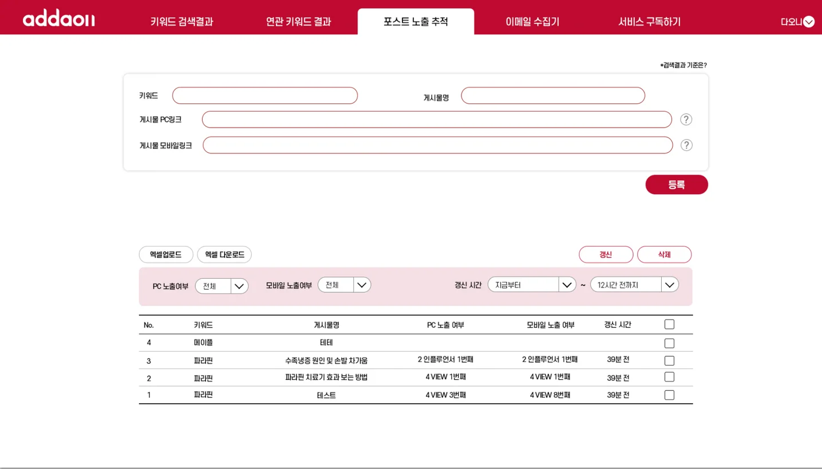
Task: Click the 4 VIEW 8번째 mobile cell
Action: (550, 395)
